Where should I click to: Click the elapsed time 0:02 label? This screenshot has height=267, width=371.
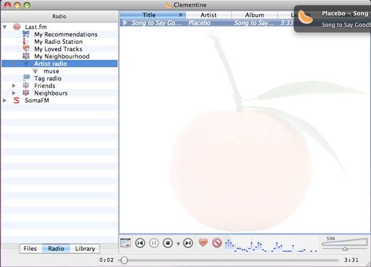point(106,260)
